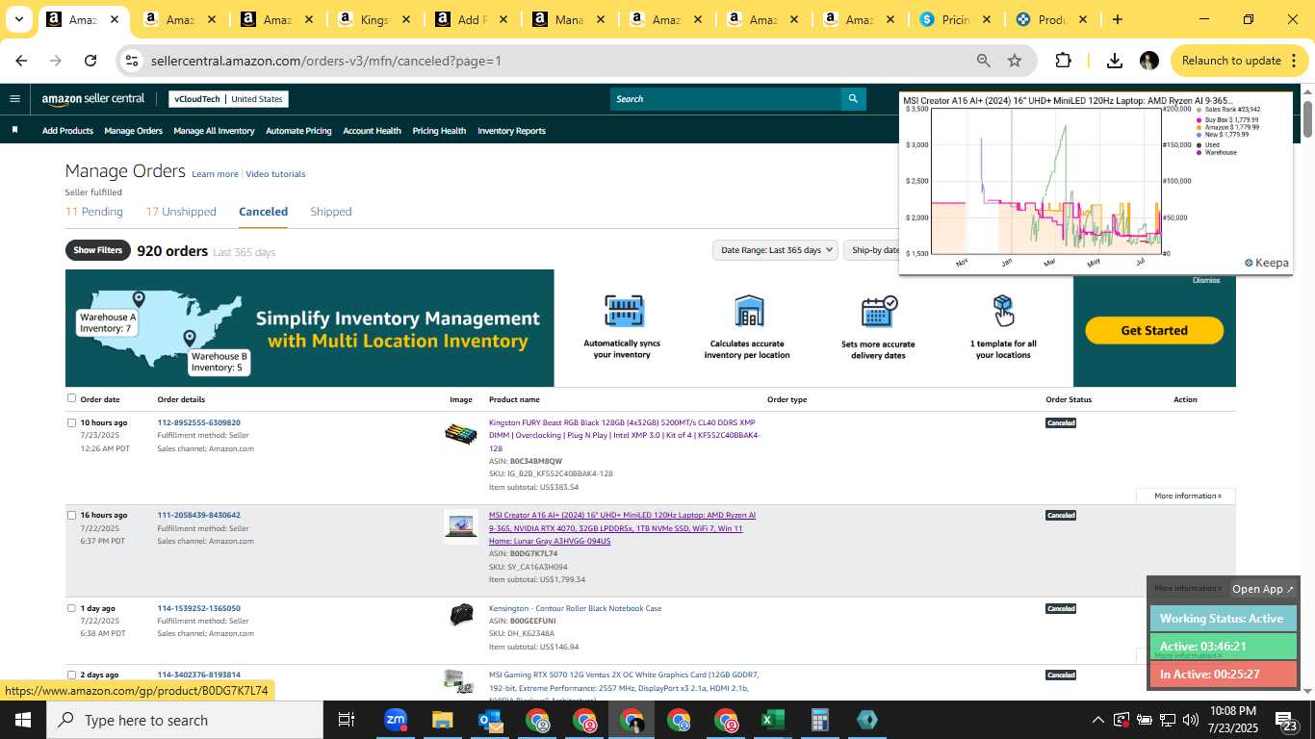Select the Canceled orders tab

click(x=263, y=212)
